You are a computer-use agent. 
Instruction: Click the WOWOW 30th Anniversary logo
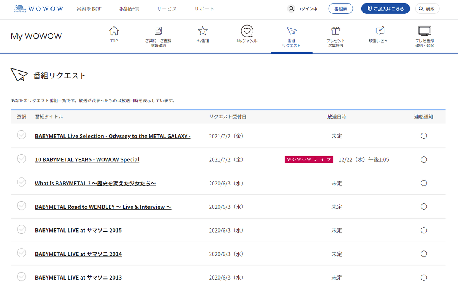[38, 8]
